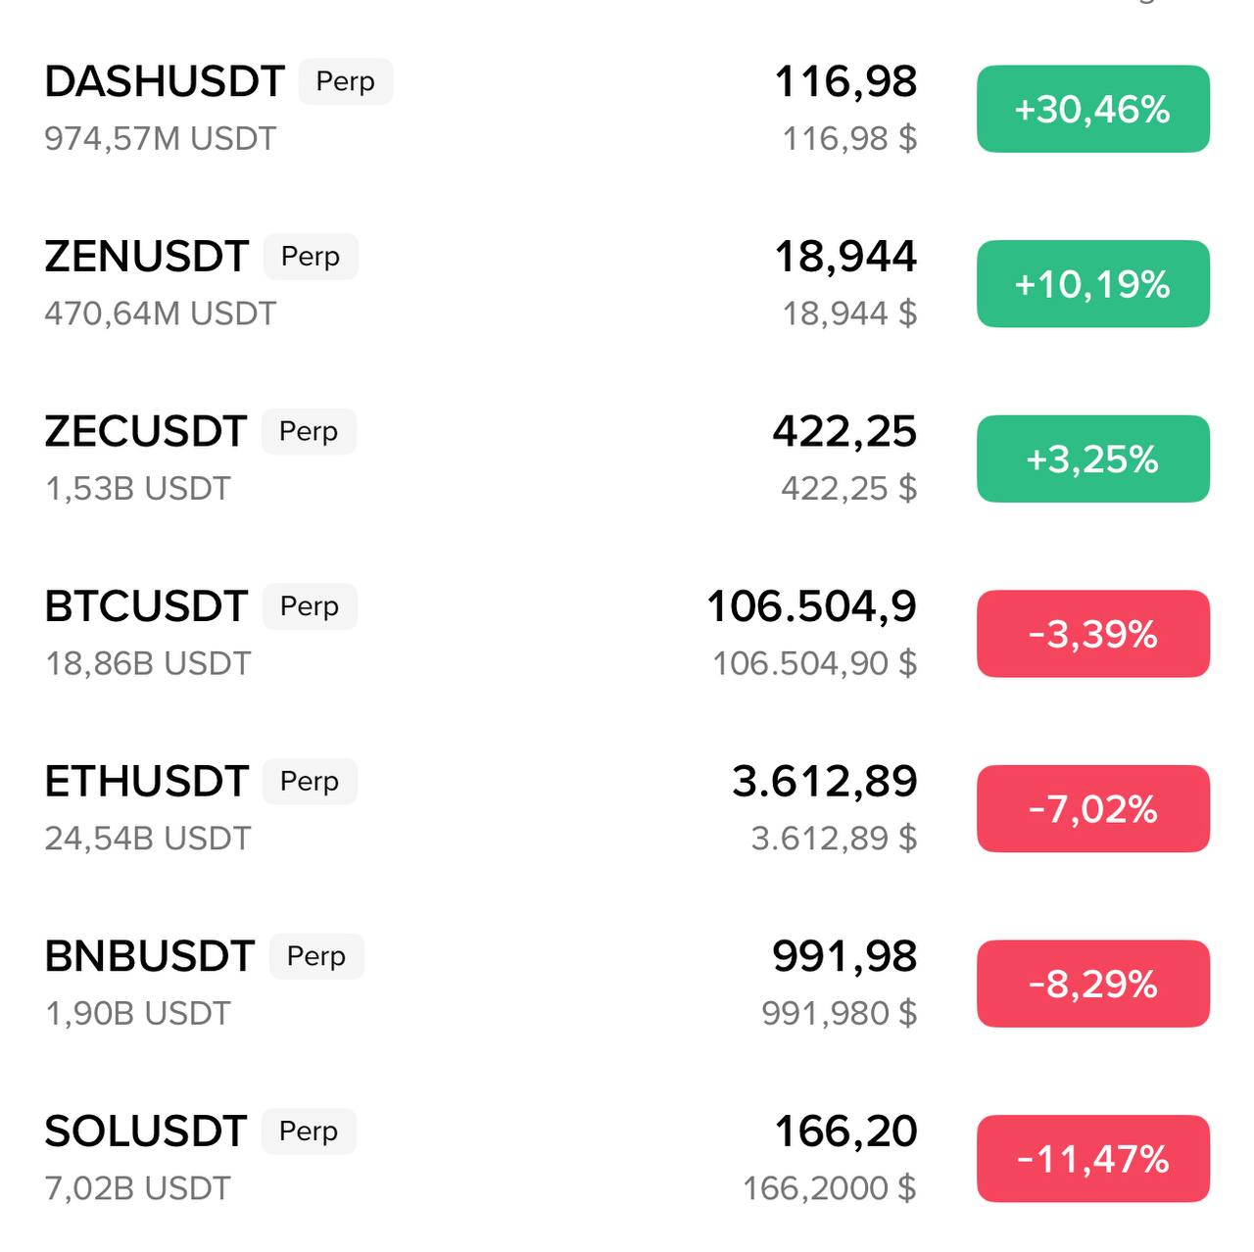
Task: Click the 1,53B USDT volume text
Action: pos(138,489)
